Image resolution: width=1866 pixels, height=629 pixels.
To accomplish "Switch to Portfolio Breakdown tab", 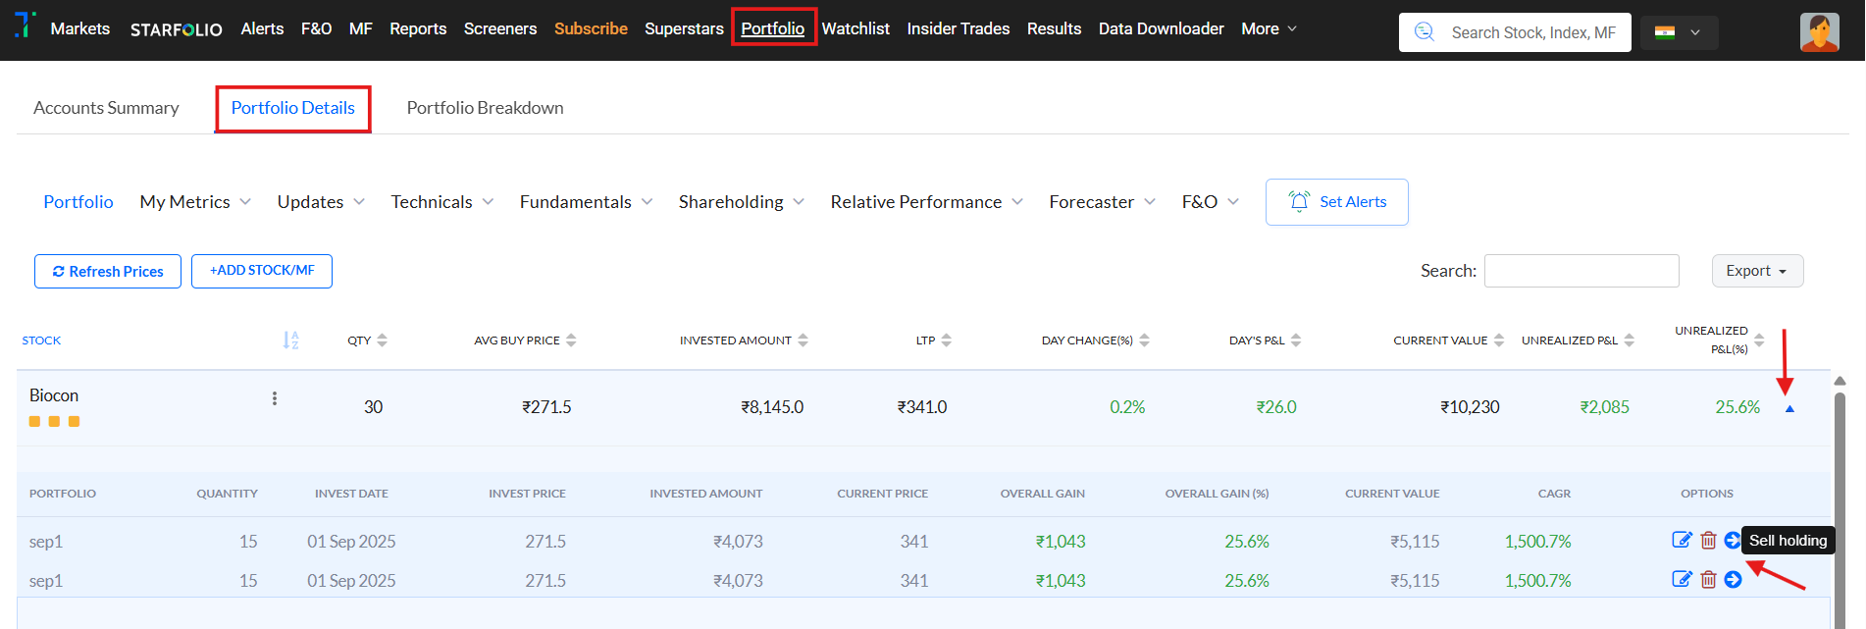I will pos(485,108).
